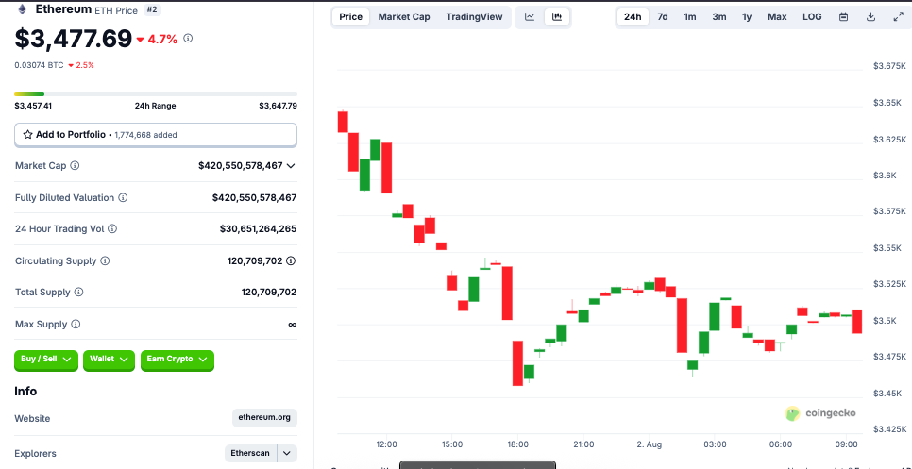Download the chart data icon

pyautogui.click(x=870, y=17)
